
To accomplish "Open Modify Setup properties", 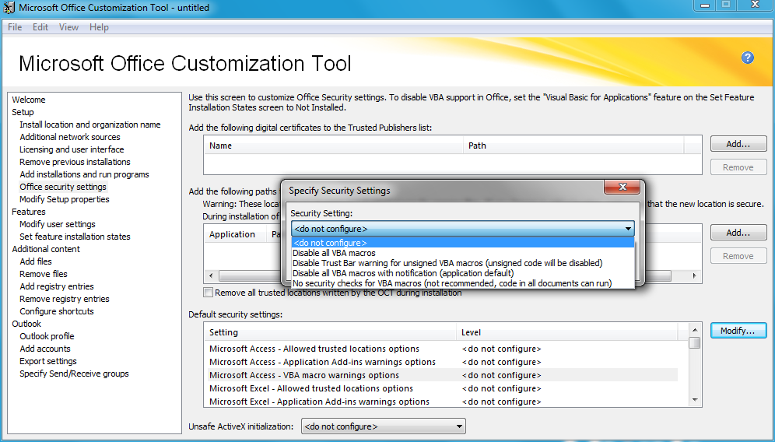I will point(65,199).
